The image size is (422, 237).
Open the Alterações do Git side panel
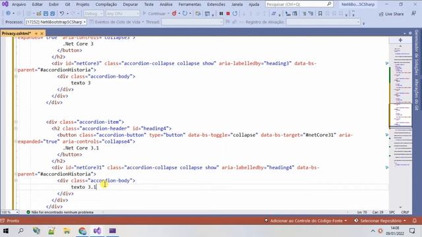tap(416, 94)
